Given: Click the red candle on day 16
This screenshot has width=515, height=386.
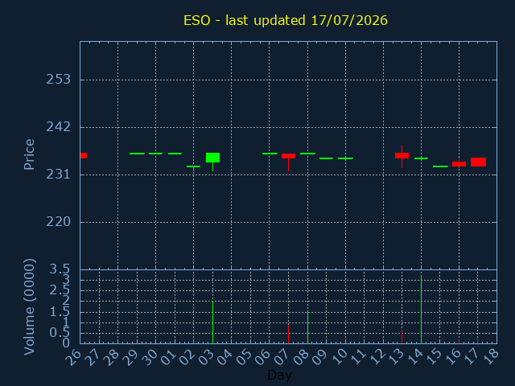Looking at the screenshot, I should (x=459, y=164).
